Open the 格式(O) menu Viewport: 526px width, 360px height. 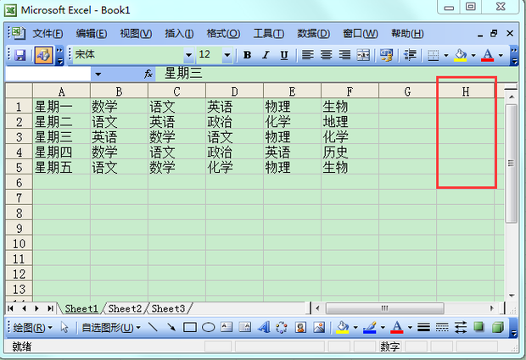[x=223, y=34]
